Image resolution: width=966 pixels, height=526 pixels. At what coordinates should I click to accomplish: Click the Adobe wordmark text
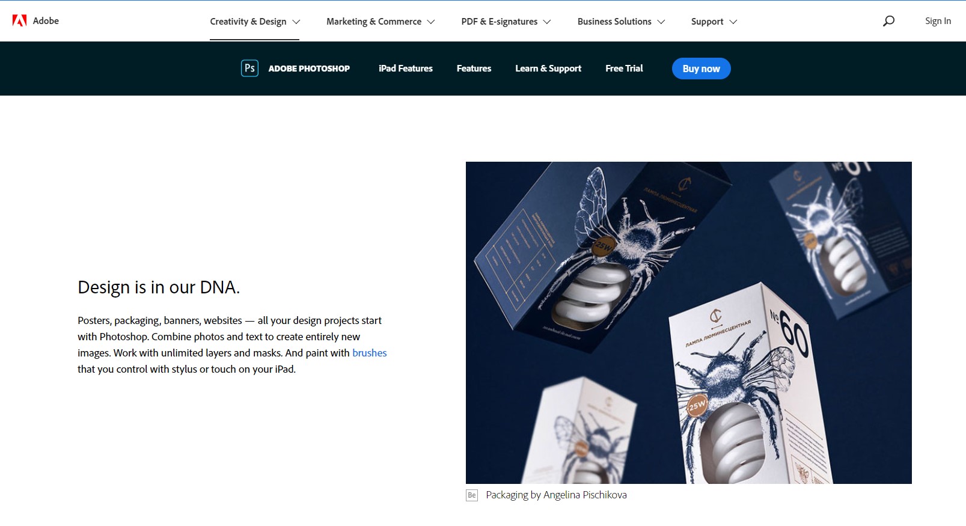tap(46, 20)
